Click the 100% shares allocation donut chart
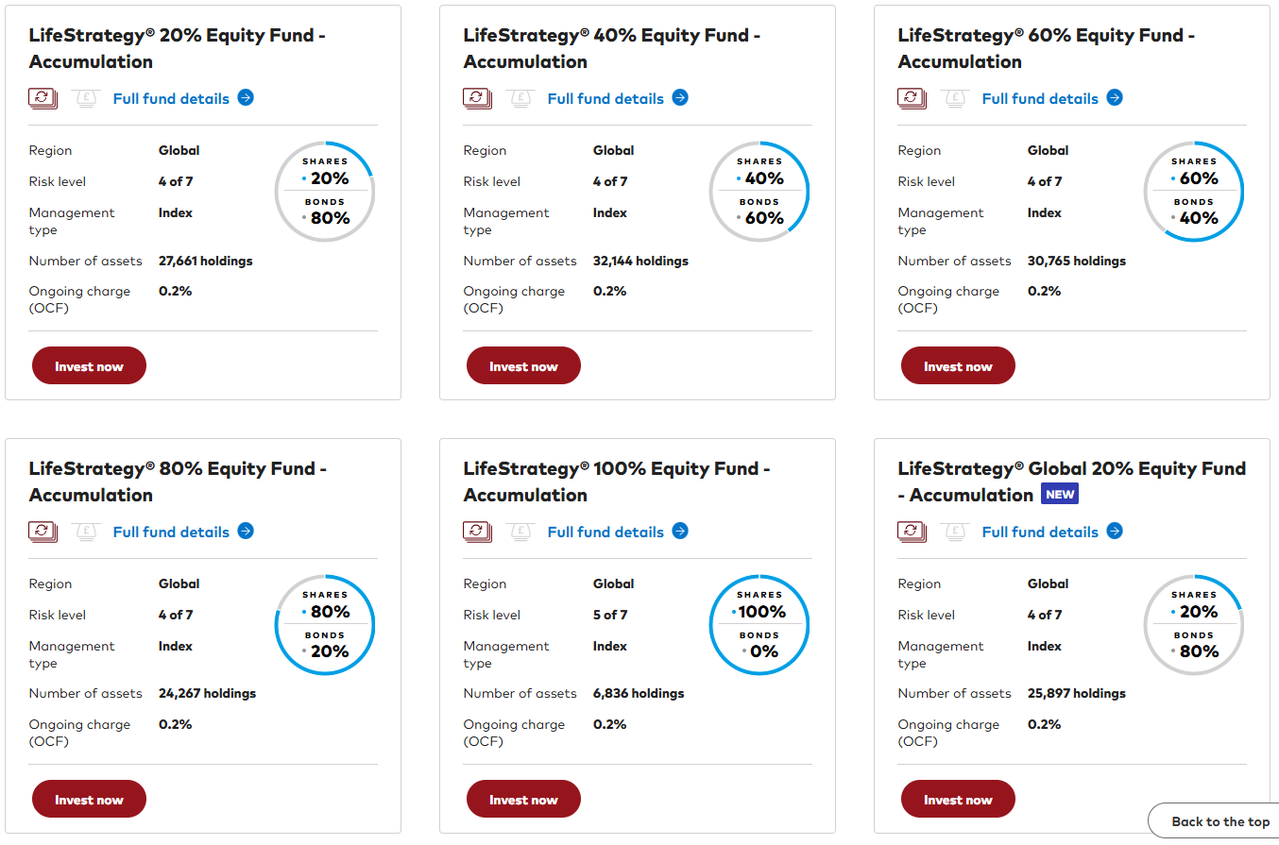 759,625
